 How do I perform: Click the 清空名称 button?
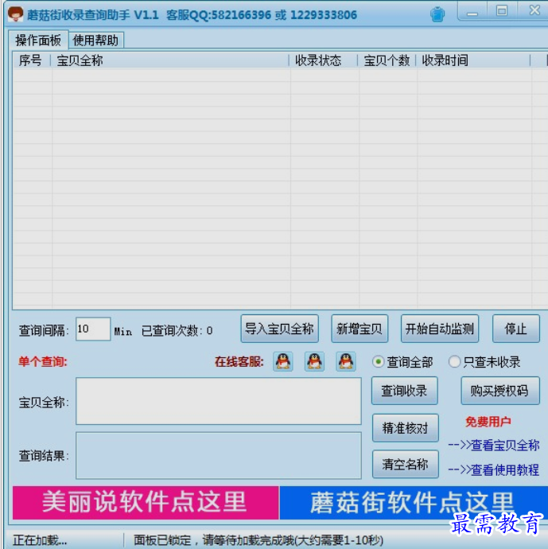(405, 465)
